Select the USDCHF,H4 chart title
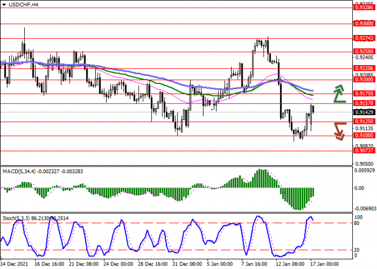Viewport: 377px width, 269px height. (24, 5)
